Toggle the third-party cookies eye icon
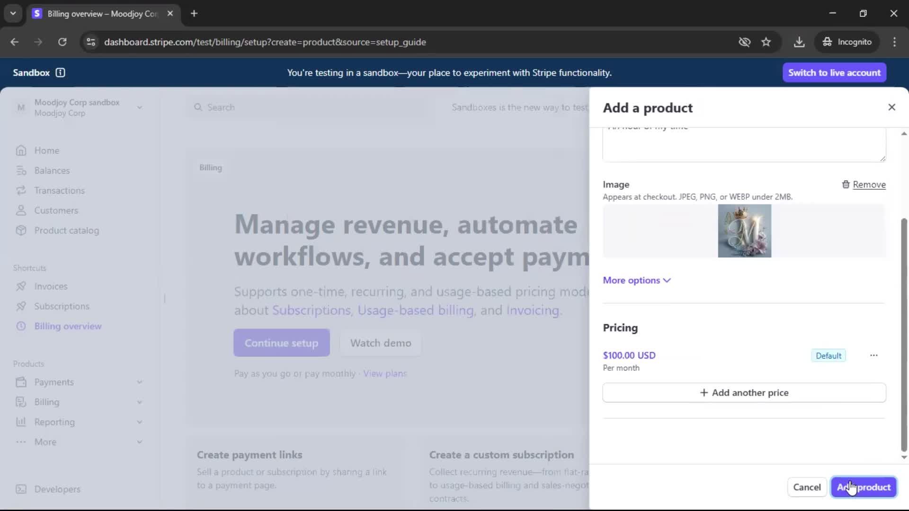This screenshot has width=909, height=511. [x=744, y=42]
